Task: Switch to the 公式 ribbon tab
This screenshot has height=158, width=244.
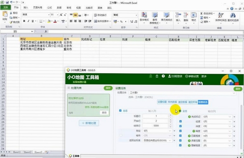Action: tap(50, 8)
